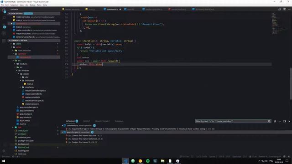
Task: Open the Debug menu
Action: 32,5
